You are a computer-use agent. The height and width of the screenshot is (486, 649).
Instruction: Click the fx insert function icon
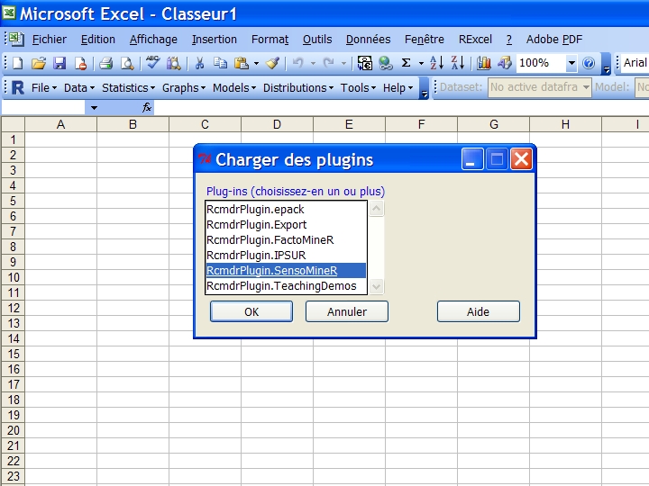pyautogui.click(x=147, y=107)
